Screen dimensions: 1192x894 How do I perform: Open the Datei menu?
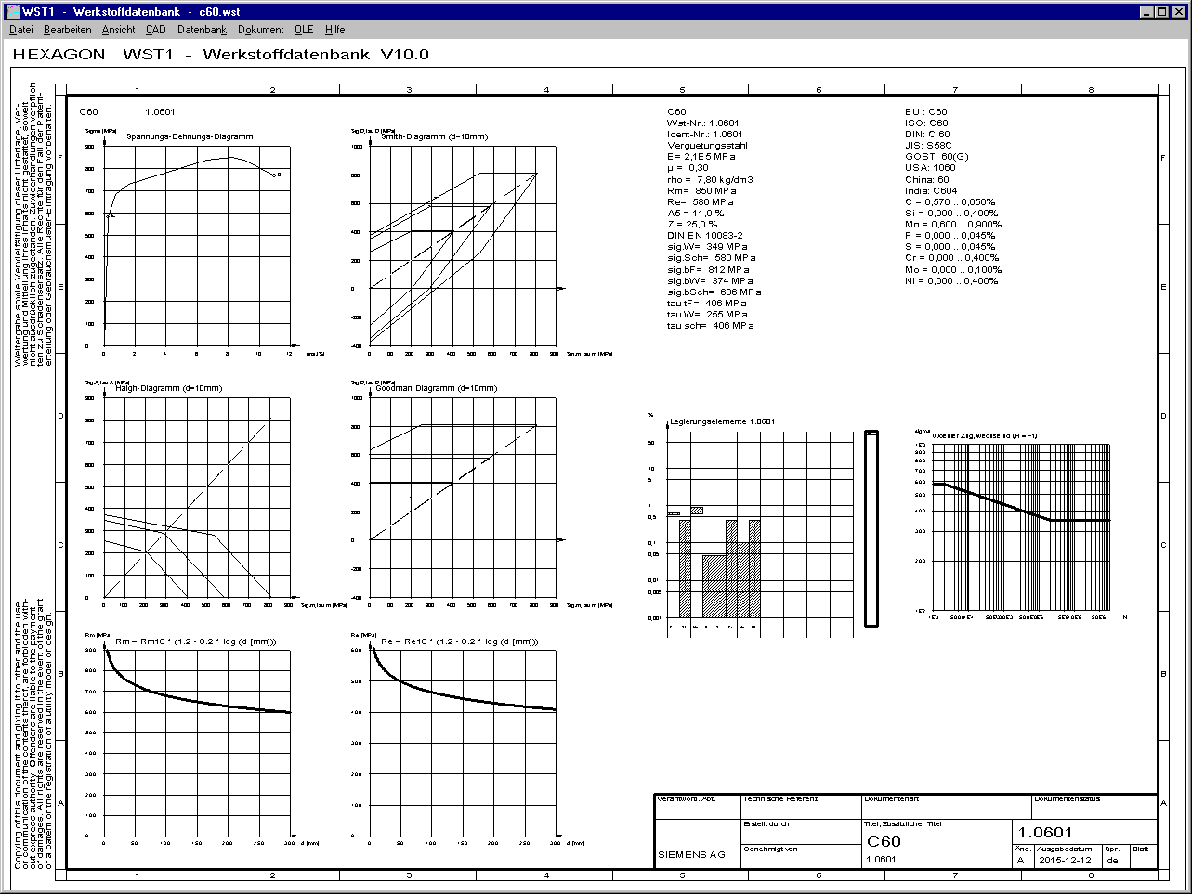(x=20, y=30)
